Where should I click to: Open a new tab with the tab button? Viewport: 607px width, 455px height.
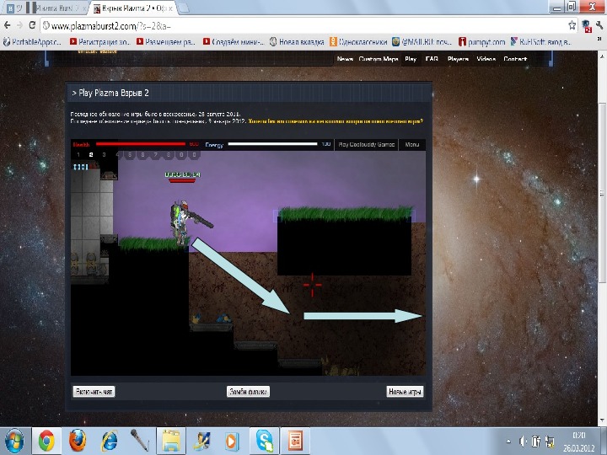(x=183, y=8)
